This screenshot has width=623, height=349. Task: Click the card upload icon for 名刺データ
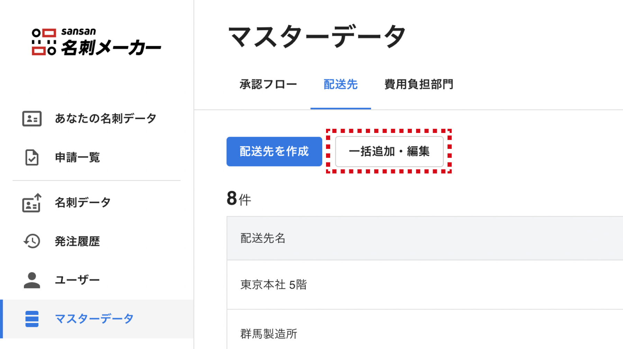(32, 203)
